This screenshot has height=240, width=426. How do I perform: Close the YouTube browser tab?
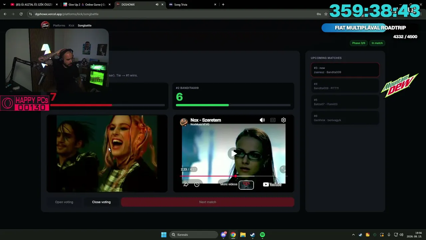(57, 5)
